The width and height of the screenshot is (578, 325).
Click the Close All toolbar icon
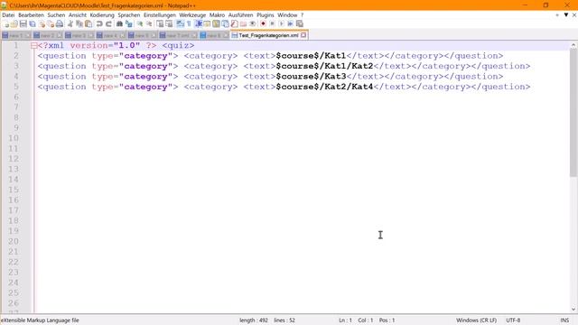[51, 24]
